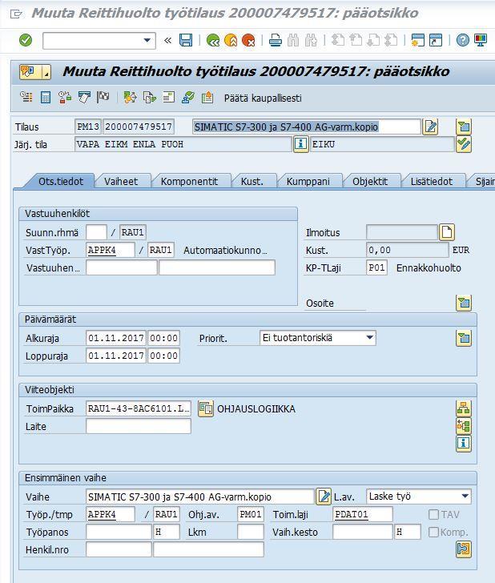Click the operation long text edit icon
This screenshot has width=495, height=583.
click(324, 497)
